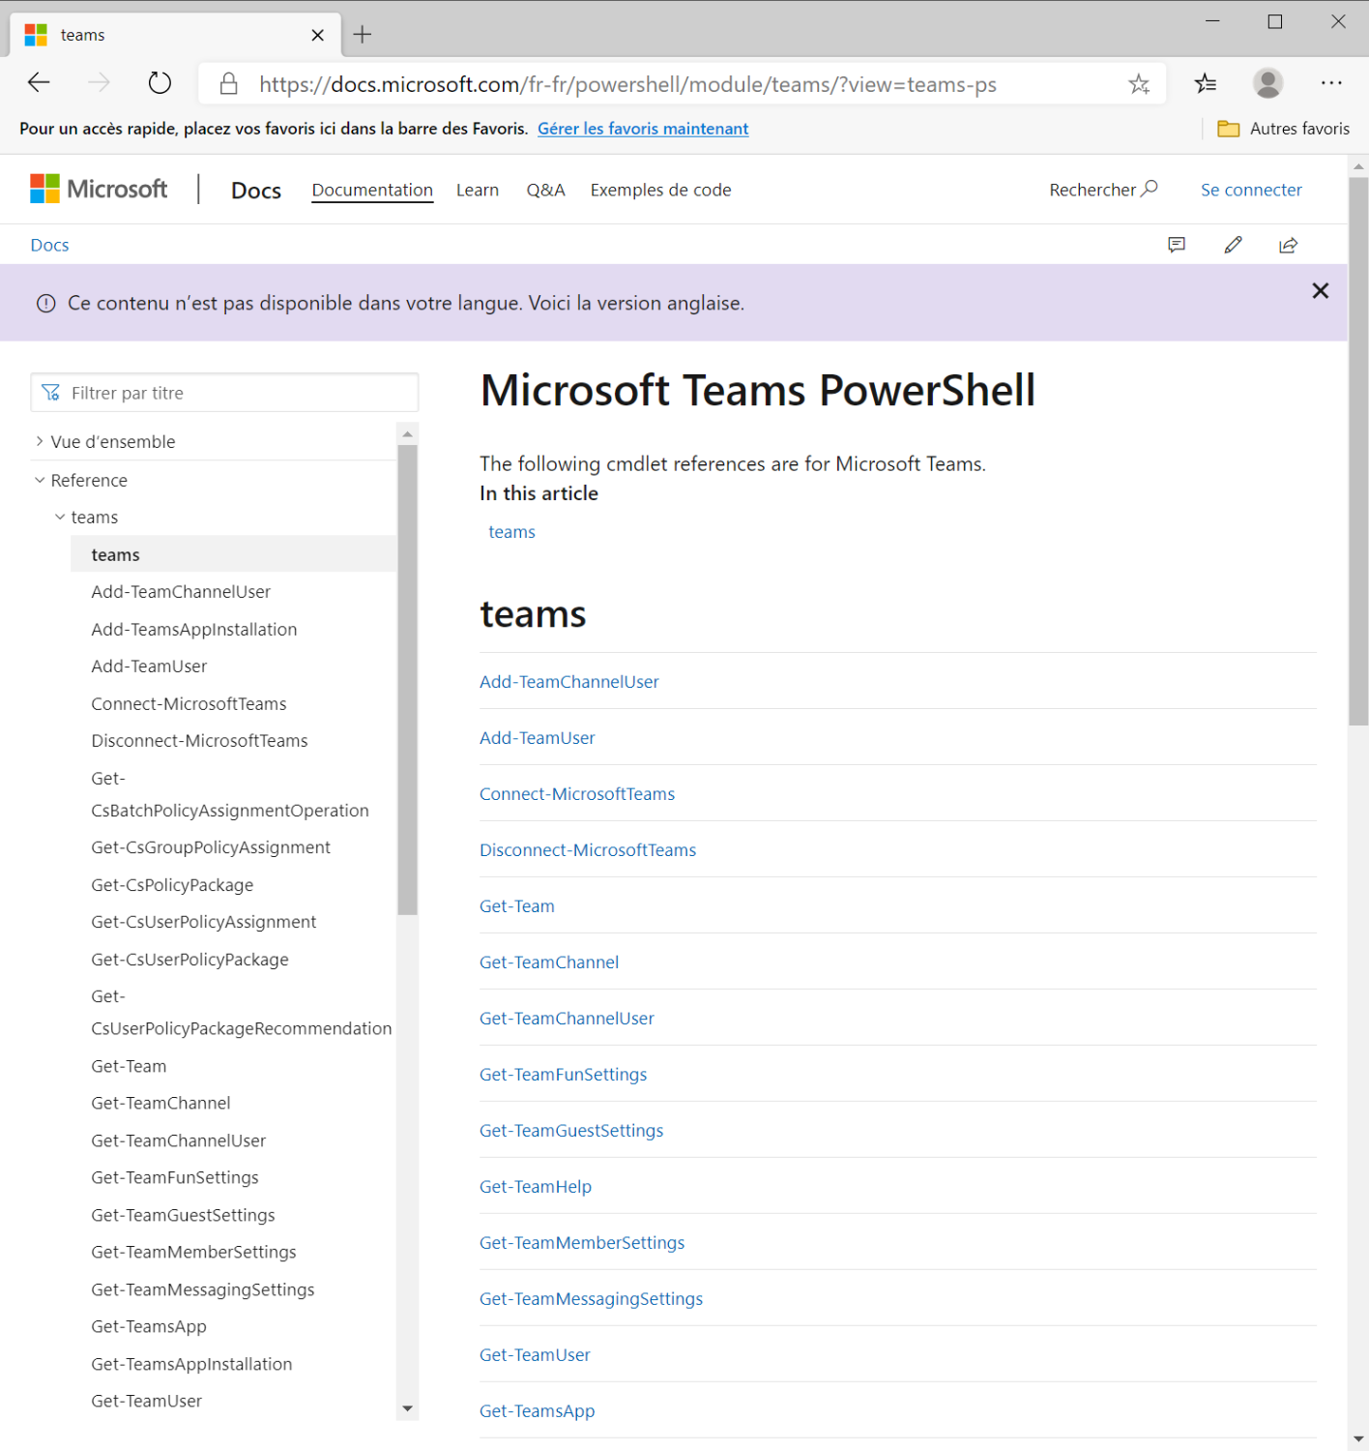Click the info icon in language banner

click(45, 304)
